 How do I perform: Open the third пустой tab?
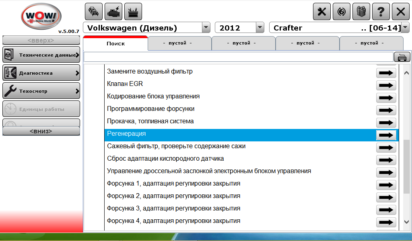308,43
